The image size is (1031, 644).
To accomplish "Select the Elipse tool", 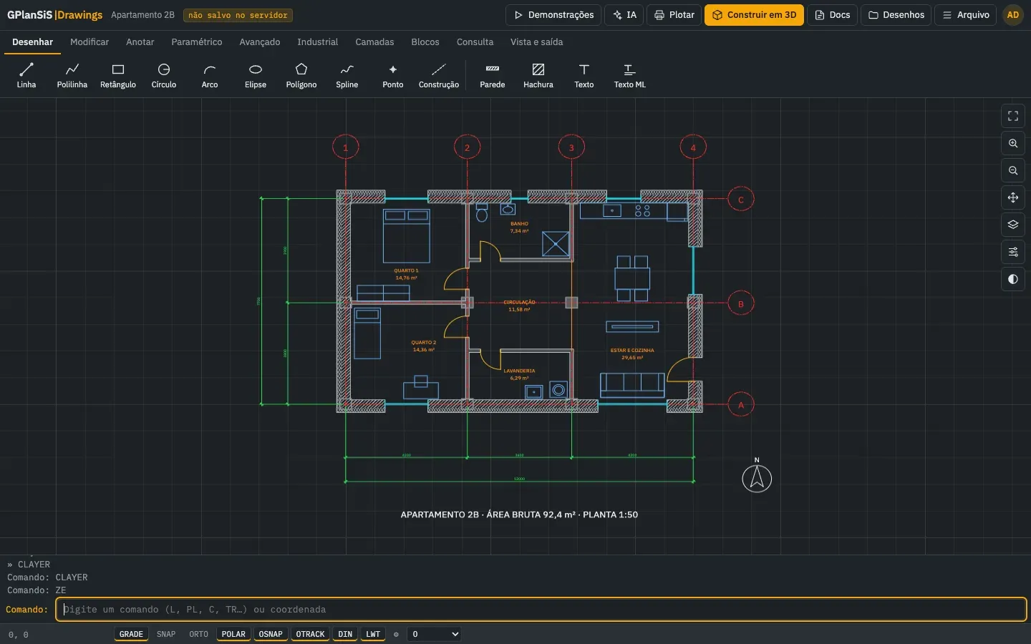I will tap(256, 75).
